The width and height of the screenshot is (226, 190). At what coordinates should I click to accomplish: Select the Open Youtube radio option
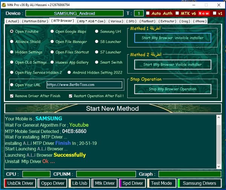pos(12,31)
